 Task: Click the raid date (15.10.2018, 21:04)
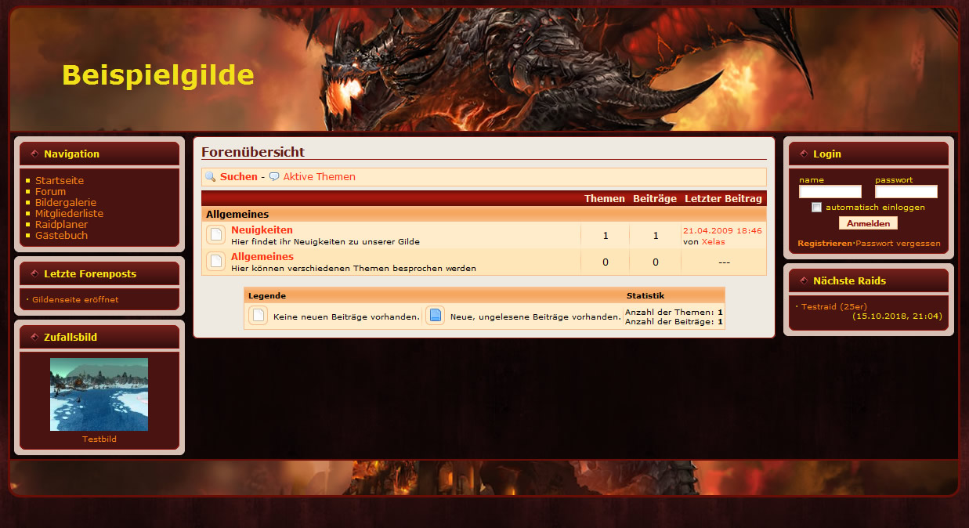click(897, 316)
